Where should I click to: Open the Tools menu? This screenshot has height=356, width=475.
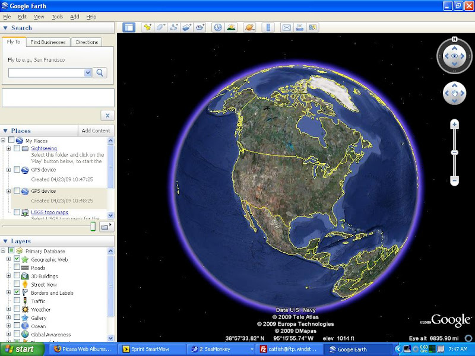coord(57,17)
